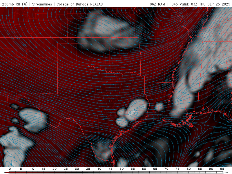This screenshot has width=232, height=174.
Task: Pick the '30' value on the RH legend
Action: (77, 169)
